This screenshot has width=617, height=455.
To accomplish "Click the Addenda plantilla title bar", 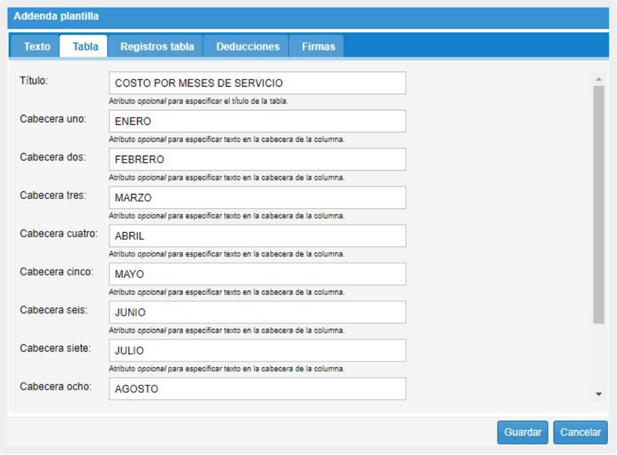I will (308, 17).
